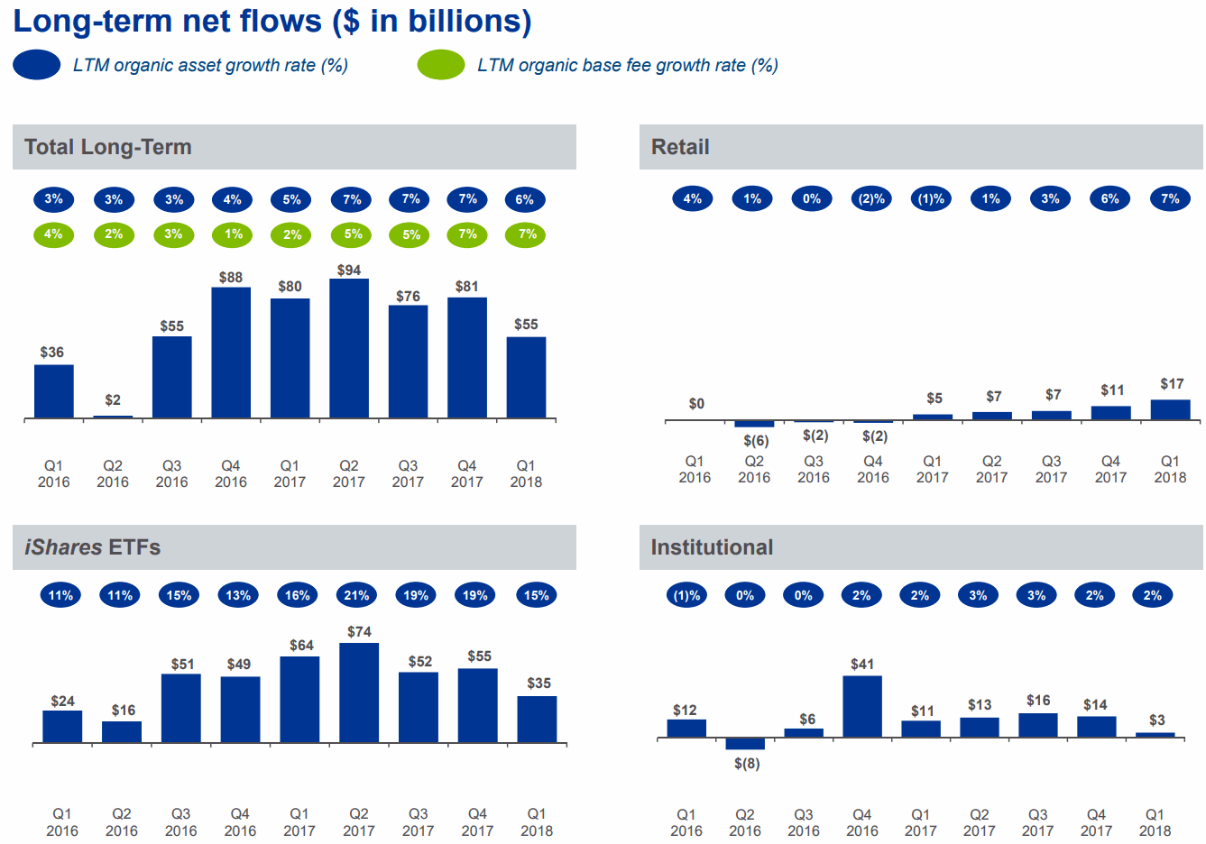Click the $64 value label
The image size is (1206, 844).
click(x=301, y=646)
